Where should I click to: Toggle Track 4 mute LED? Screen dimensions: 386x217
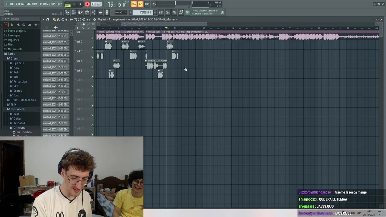click(x=92, y=67)
